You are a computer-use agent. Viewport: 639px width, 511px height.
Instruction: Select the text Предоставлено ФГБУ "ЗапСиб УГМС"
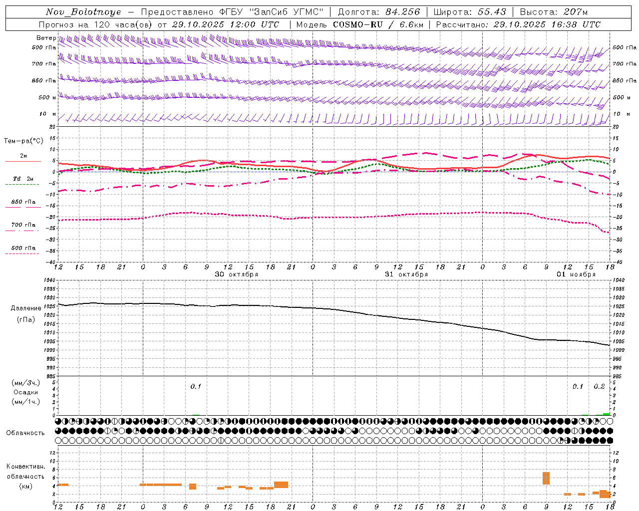(232, 12)
